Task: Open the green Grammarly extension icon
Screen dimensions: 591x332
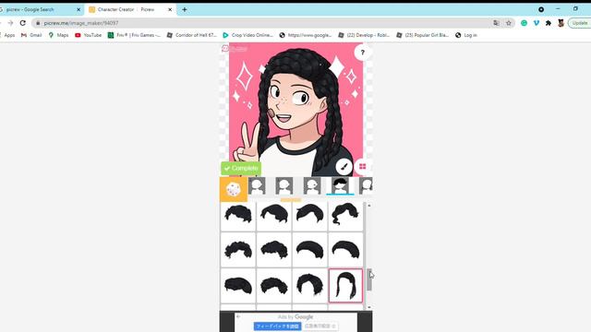Action: 524,23
